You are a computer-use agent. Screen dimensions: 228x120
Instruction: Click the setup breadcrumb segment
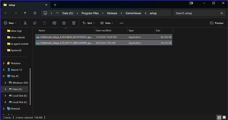point(153,13)
